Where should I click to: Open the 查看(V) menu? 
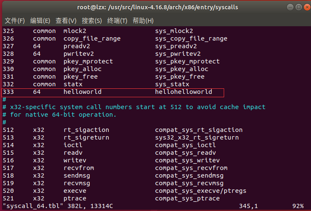[66, 21]
